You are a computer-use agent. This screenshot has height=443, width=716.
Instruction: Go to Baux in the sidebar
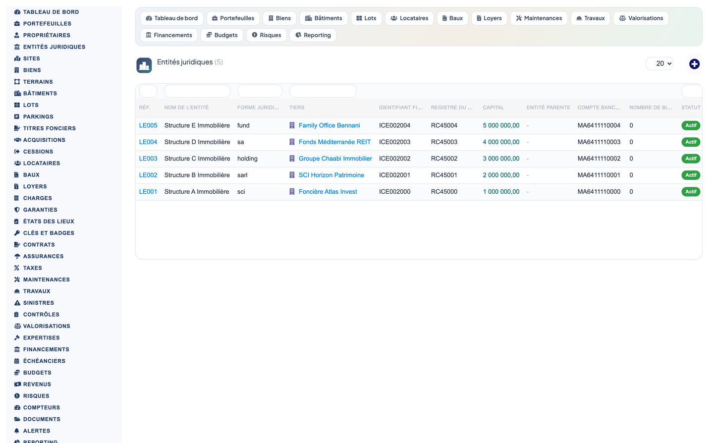[x=31, y=175]
